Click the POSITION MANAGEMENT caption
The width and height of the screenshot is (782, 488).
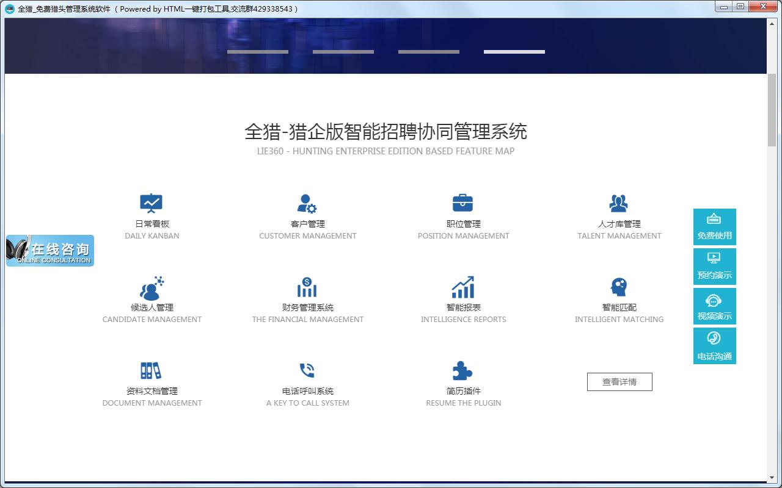(x=464, y=236)
